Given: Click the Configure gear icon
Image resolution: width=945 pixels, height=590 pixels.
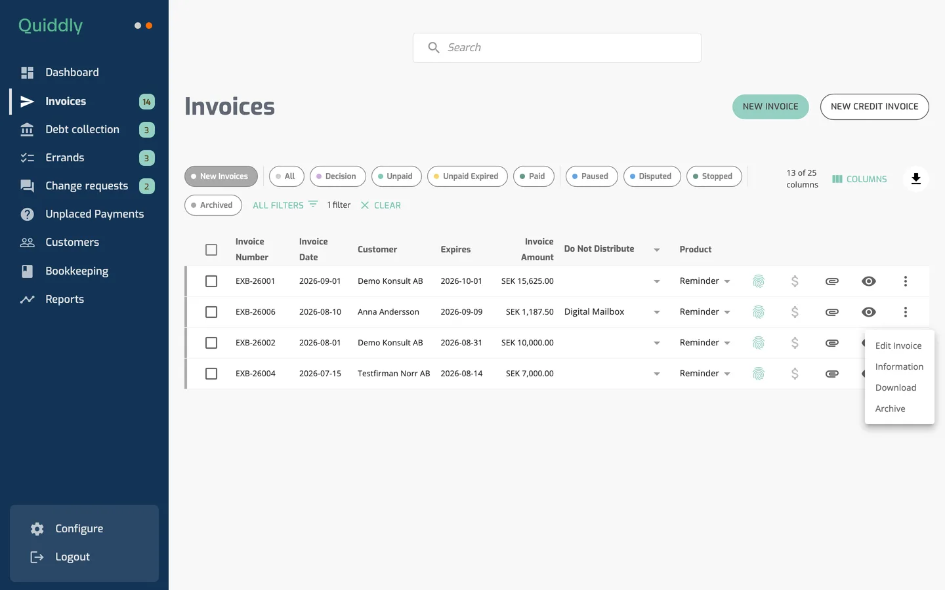Looking at the screenshot, I should [37, 529].
